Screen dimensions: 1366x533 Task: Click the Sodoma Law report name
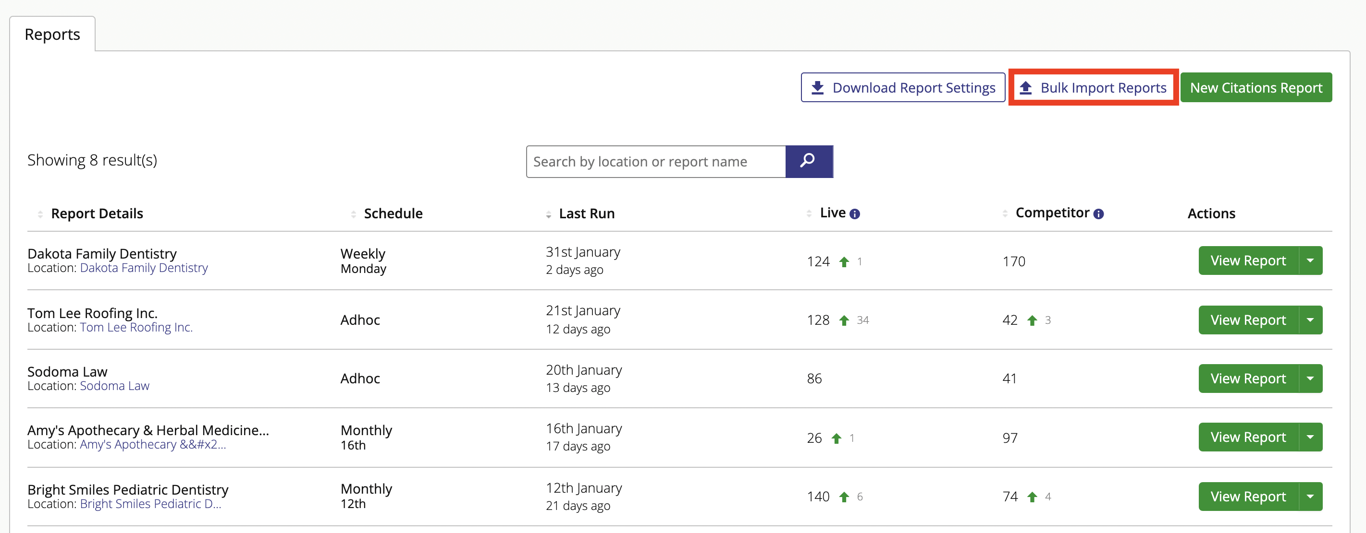tap(67, 372)
